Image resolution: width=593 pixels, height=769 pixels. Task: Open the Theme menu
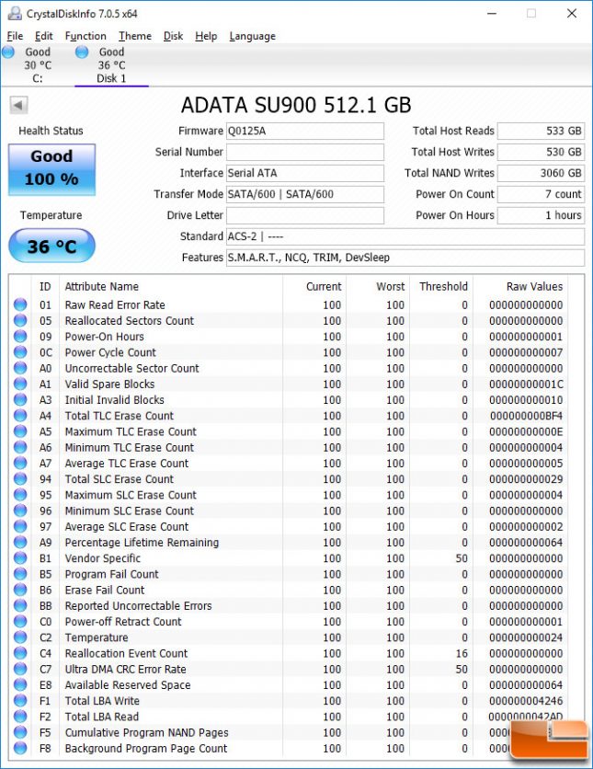click(x=135, y=36)
